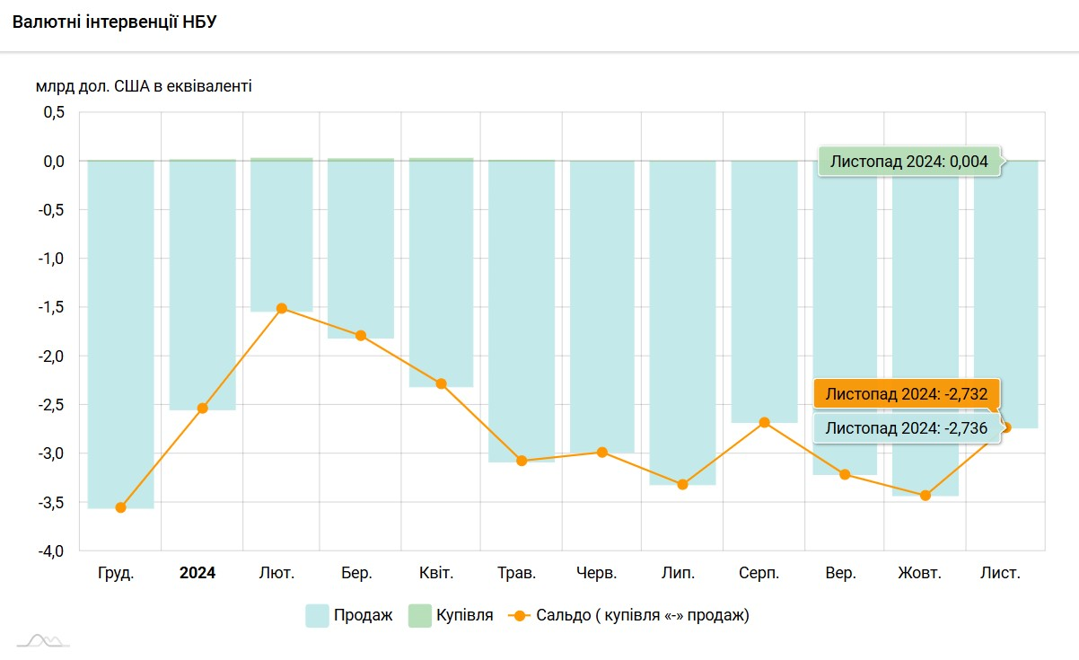
Task: Click the orange Сальдо point for Груд.
Action: pos(120,507)
